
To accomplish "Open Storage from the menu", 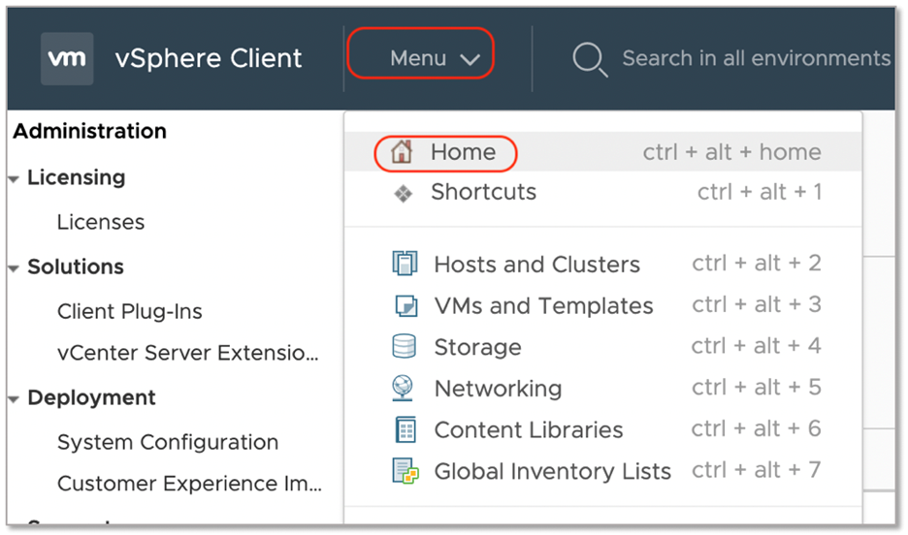I will (603, 347).
